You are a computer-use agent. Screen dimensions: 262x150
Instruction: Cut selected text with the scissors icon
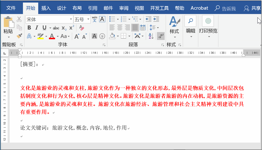pos(19,19)
